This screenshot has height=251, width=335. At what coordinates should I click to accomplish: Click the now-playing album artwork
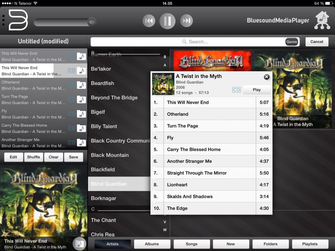[44, 201]
